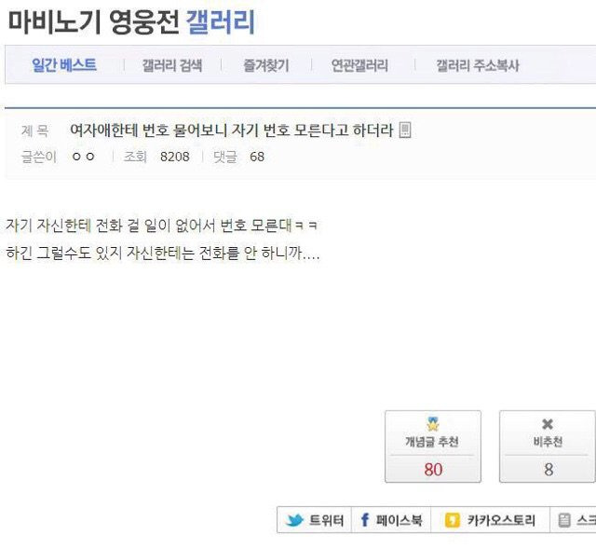Click the downvote count 8

coord(548,470)
